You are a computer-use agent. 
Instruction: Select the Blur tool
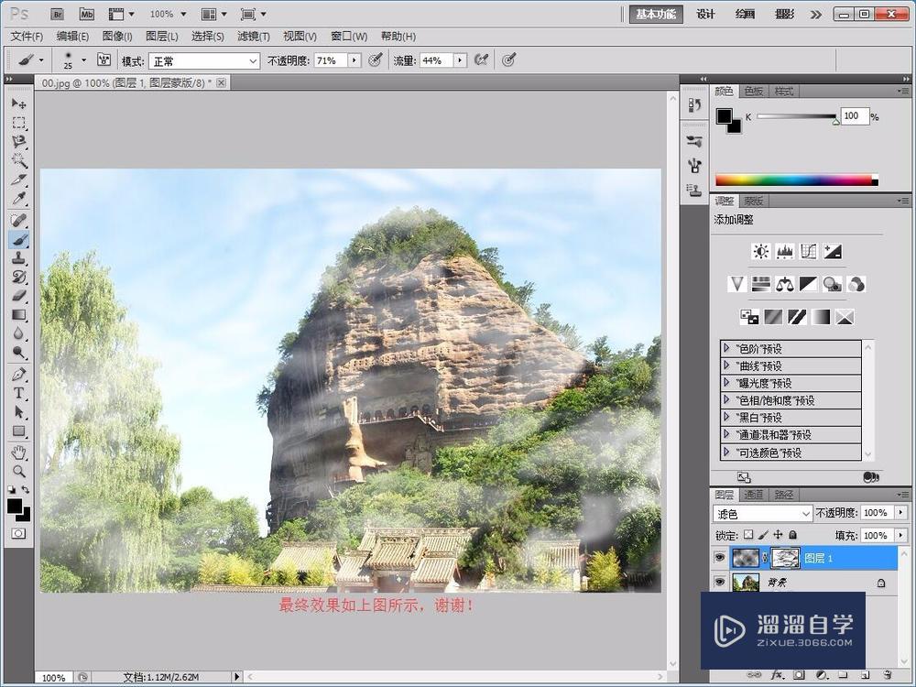[18, 333]
